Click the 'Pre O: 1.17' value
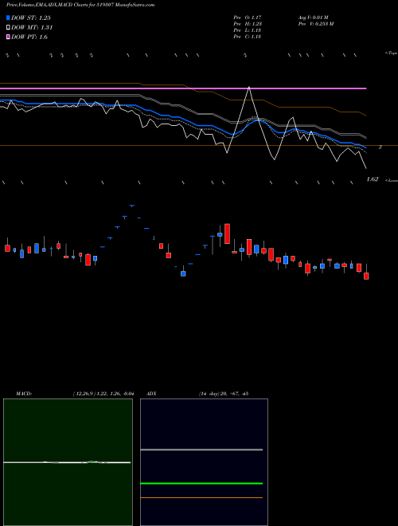The image size is (398, 526). pyautogui.click(x=248, y=17)
